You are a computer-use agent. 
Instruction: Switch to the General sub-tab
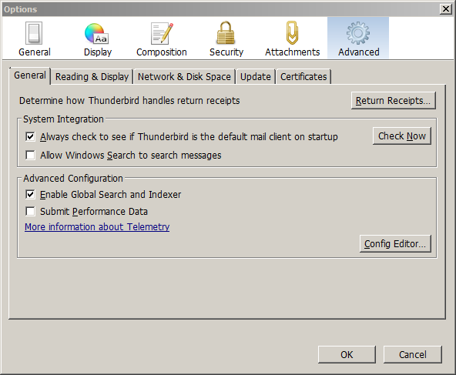point(30,75)
